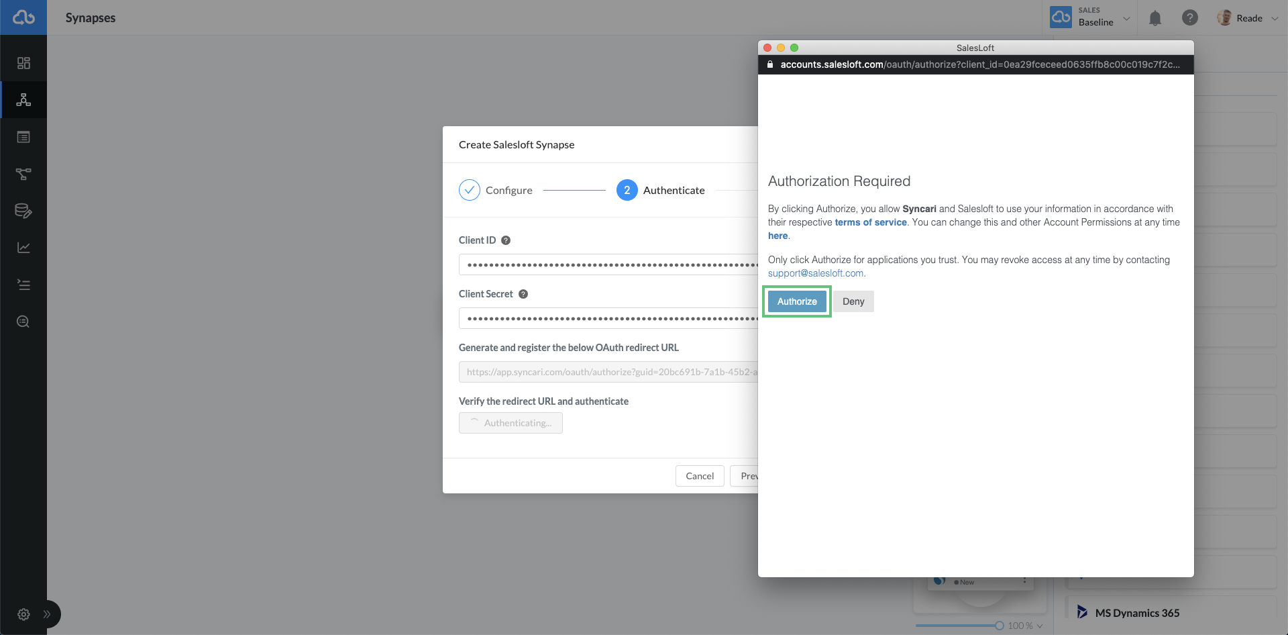Click the Synapses page title
Screen dimensions: 1288x635
click(x=91, y=18)
